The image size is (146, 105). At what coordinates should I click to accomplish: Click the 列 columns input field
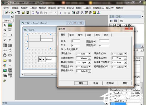pyautogui.click(x=76, y=45)
